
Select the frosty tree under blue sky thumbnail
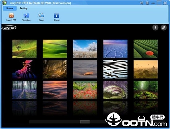pos(85,49)
